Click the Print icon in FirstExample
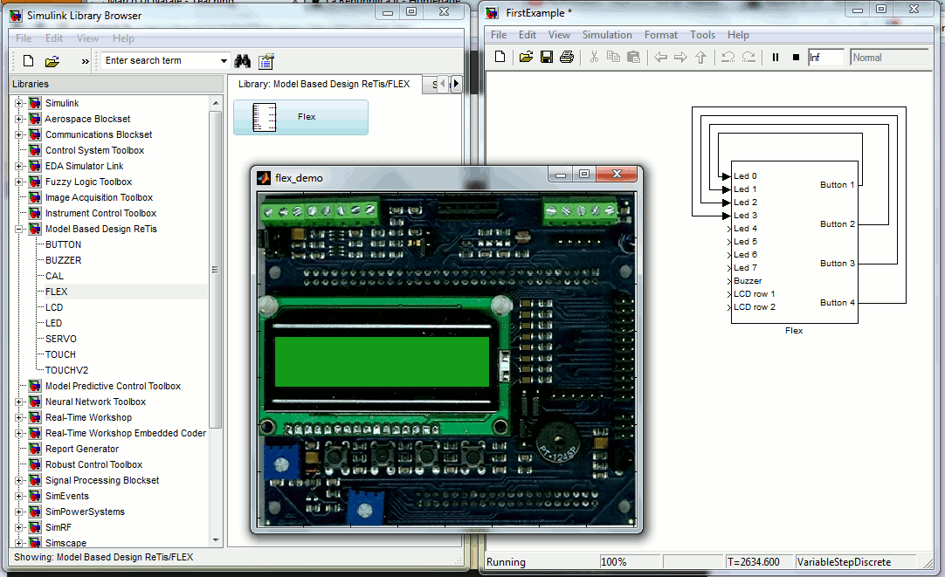The height and width of the screenshot is (577, 945). point(567,58)
